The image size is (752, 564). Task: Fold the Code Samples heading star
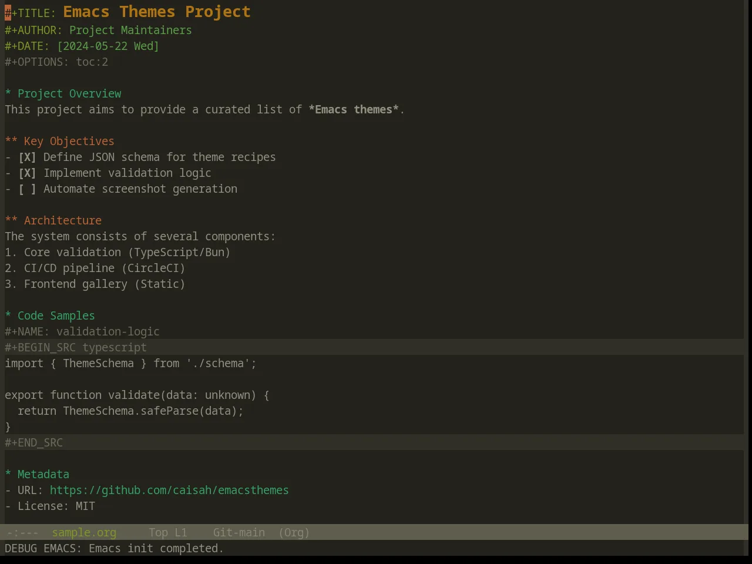8,316
